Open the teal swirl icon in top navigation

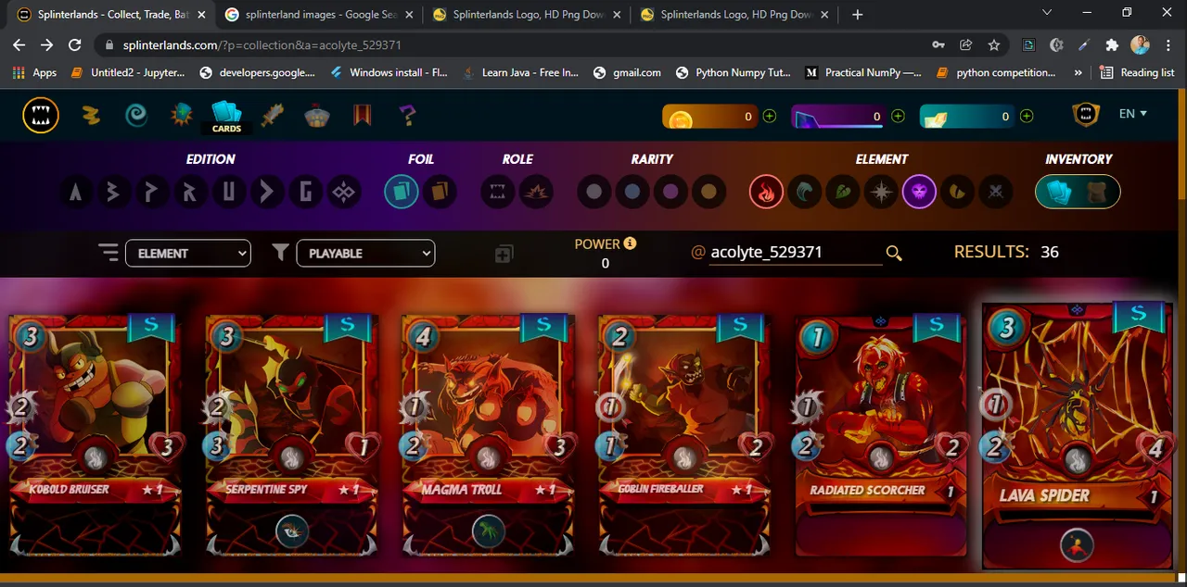136,116
